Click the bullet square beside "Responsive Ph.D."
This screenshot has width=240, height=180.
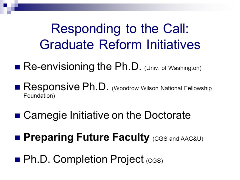(x=17, y=87)
